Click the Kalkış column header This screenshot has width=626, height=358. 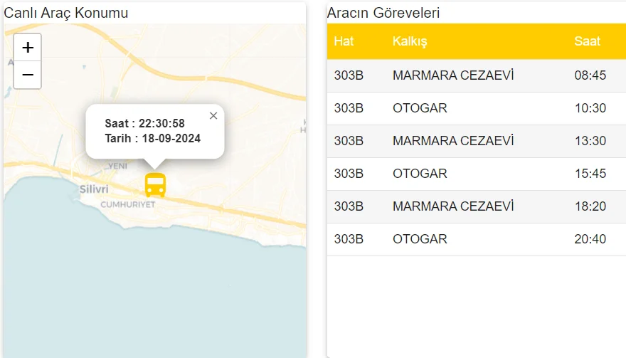[410, 41]
